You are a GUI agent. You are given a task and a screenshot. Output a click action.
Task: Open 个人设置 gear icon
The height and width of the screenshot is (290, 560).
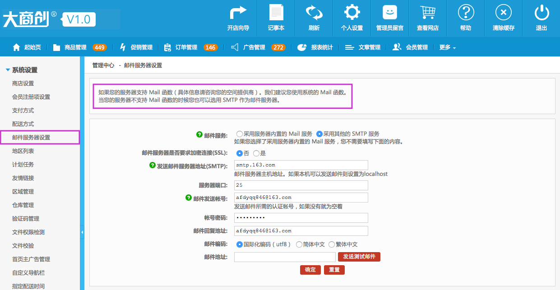pos(352,12)
